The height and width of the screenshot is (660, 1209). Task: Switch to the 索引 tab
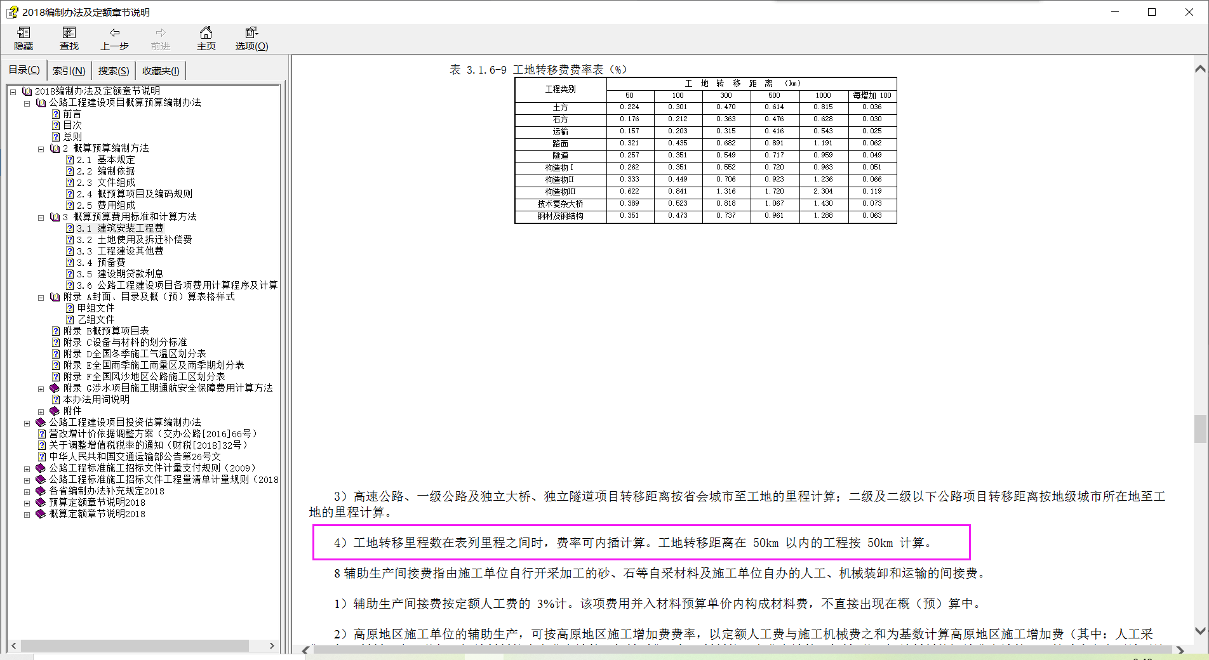(69, 70)
